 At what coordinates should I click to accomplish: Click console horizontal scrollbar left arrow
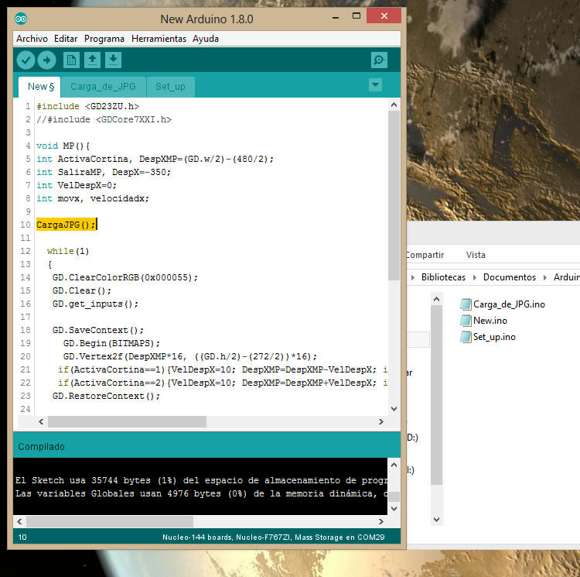point(19,522)
